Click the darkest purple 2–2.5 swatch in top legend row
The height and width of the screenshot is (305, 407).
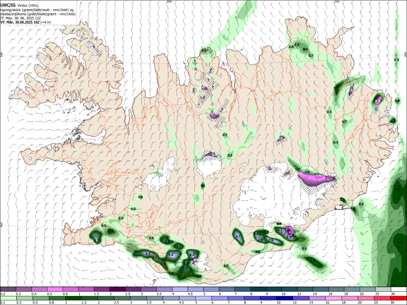[x=117, y=289]
